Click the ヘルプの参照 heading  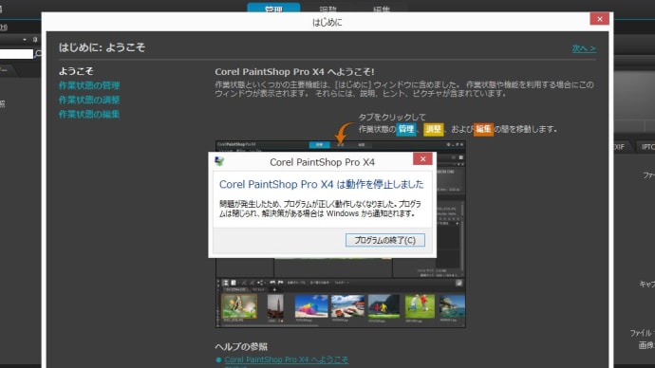pos(241,346)
